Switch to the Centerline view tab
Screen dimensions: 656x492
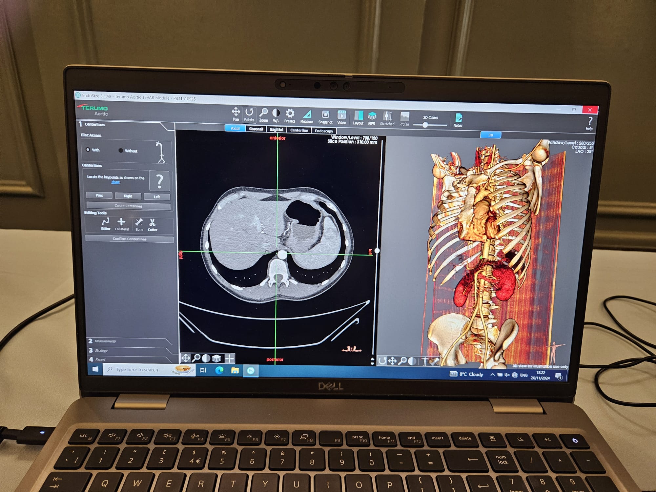tap(299, 130)
